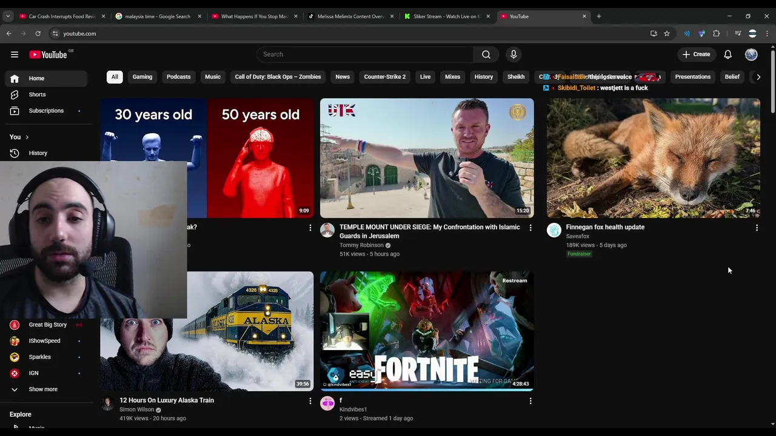Click the YouTube search input field
The width and height of the screenshot is (776, 436).
click(x=365, y=54)
